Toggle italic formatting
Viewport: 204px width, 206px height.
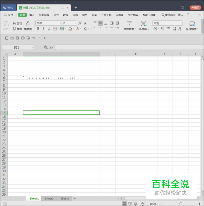pyautogui.click(x=43, y=29)
